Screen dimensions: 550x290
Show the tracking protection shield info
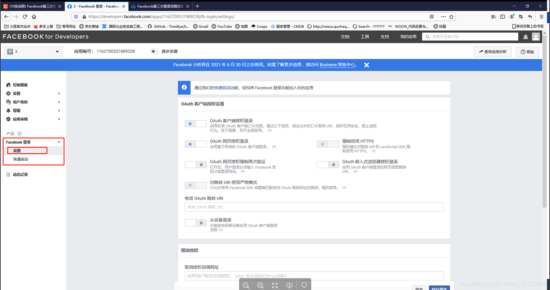(x=76, y=17)
